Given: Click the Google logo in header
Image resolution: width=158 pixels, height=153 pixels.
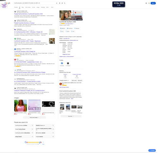Looking at the screenshot, I should (7, 3).
